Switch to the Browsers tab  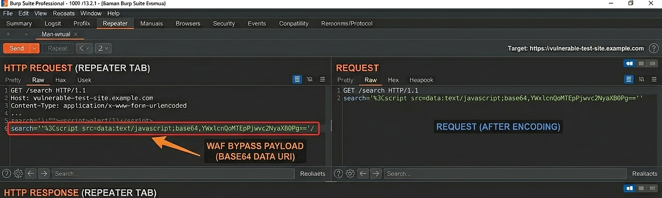click(x=188, y=24)
